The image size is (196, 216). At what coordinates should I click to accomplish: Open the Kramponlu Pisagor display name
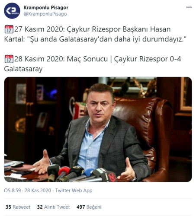click(46, 8)
